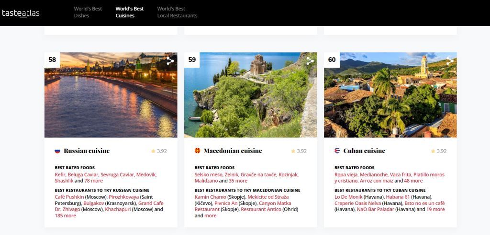
Task: Click the Cuban cuisine rating star
Action: pyautogui.click(x=433, y=151)
